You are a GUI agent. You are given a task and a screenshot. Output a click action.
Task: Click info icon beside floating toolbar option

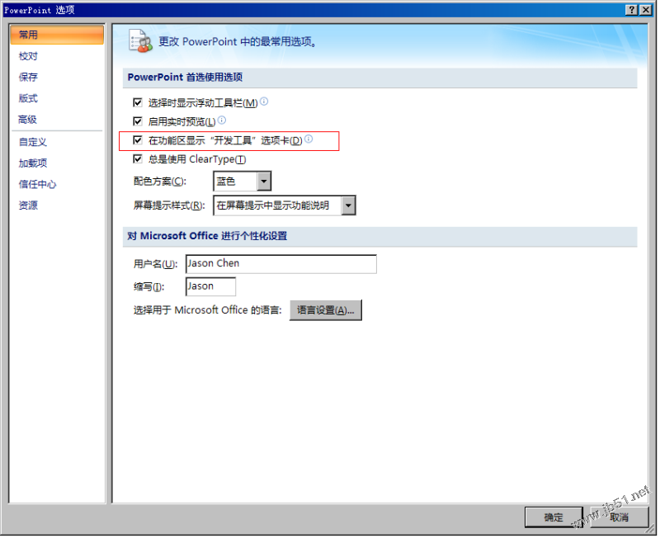(x=264, y=101)
